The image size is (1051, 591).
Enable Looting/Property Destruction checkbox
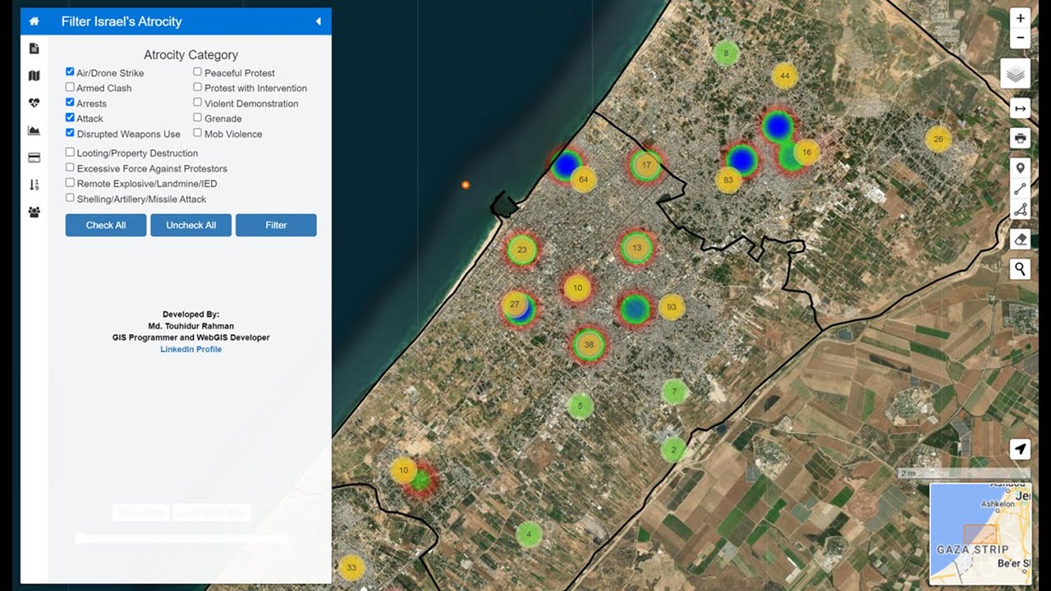tap(70, 152)
